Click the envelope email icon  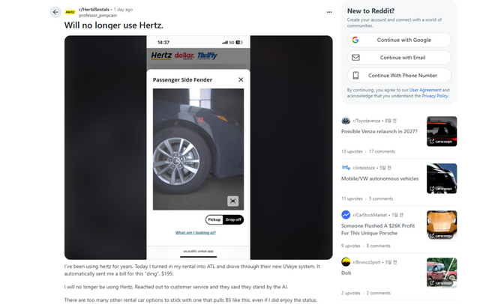tap(355, 58)
